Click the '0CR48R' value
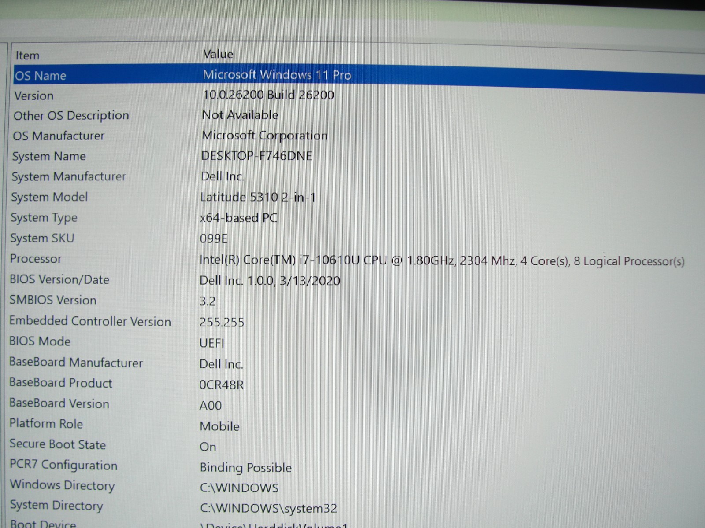 tap(222, 385)
